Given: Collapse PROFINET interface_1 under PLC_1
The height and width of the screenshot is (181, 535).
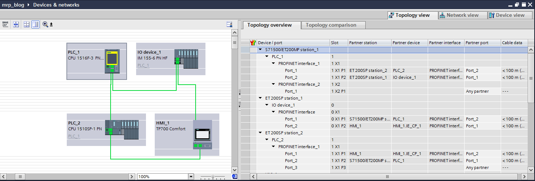Looking at the screenshot, I should coord(274,63).
